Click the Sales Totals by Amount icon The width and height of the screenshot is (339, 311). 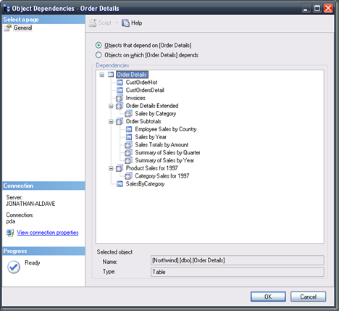128,145
